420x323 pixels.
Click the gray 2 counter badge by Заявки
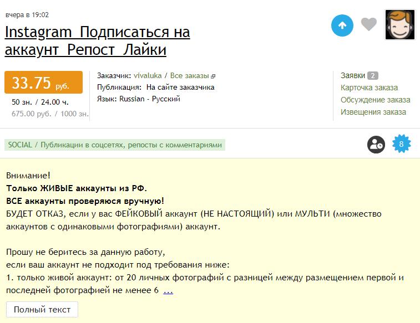373,76
